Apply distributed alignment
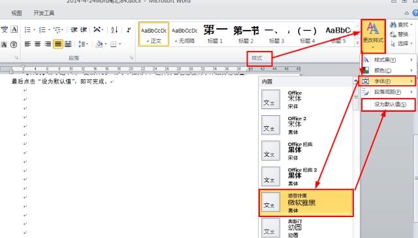Viewport: 418px width, 238px height. click(68, 44)
